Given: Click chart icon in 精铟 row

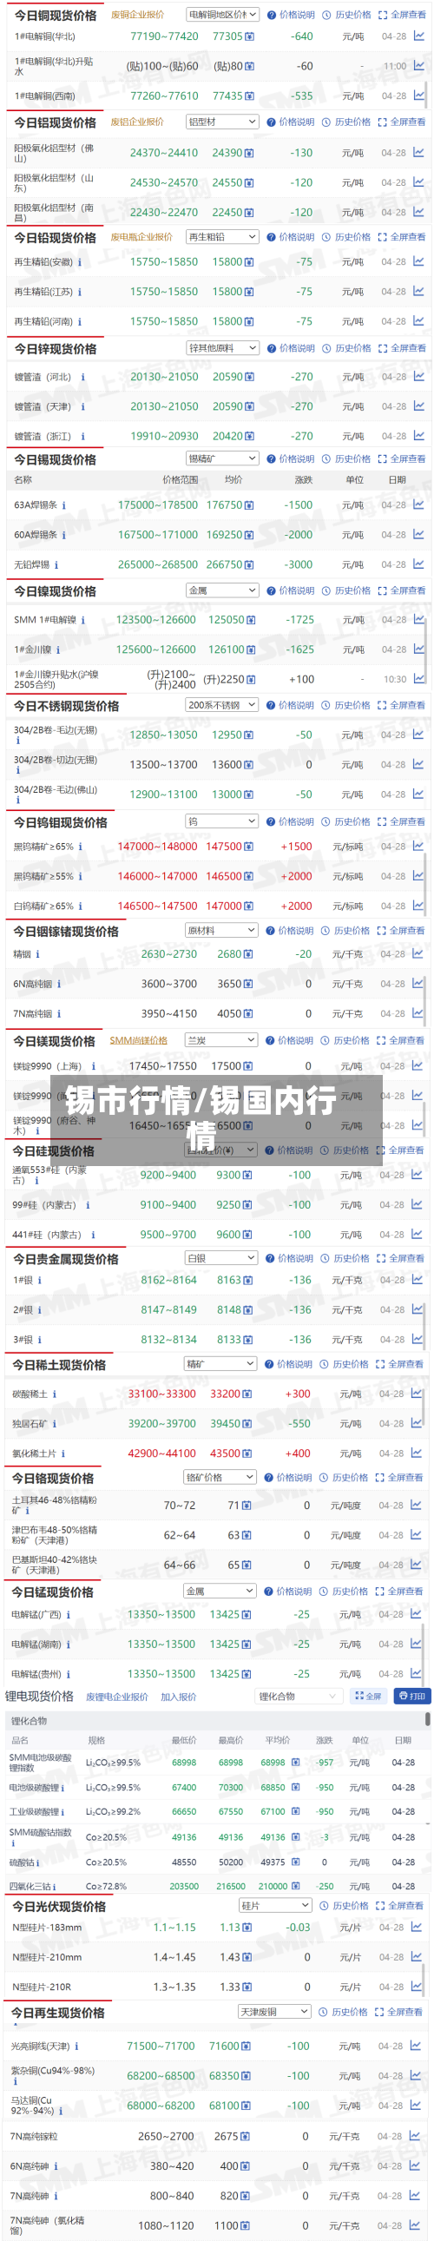Looking at the screenshot, I should tap(418, 954).
